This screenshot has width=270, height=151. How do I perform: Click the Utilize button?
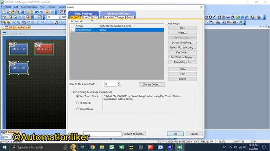183,69
